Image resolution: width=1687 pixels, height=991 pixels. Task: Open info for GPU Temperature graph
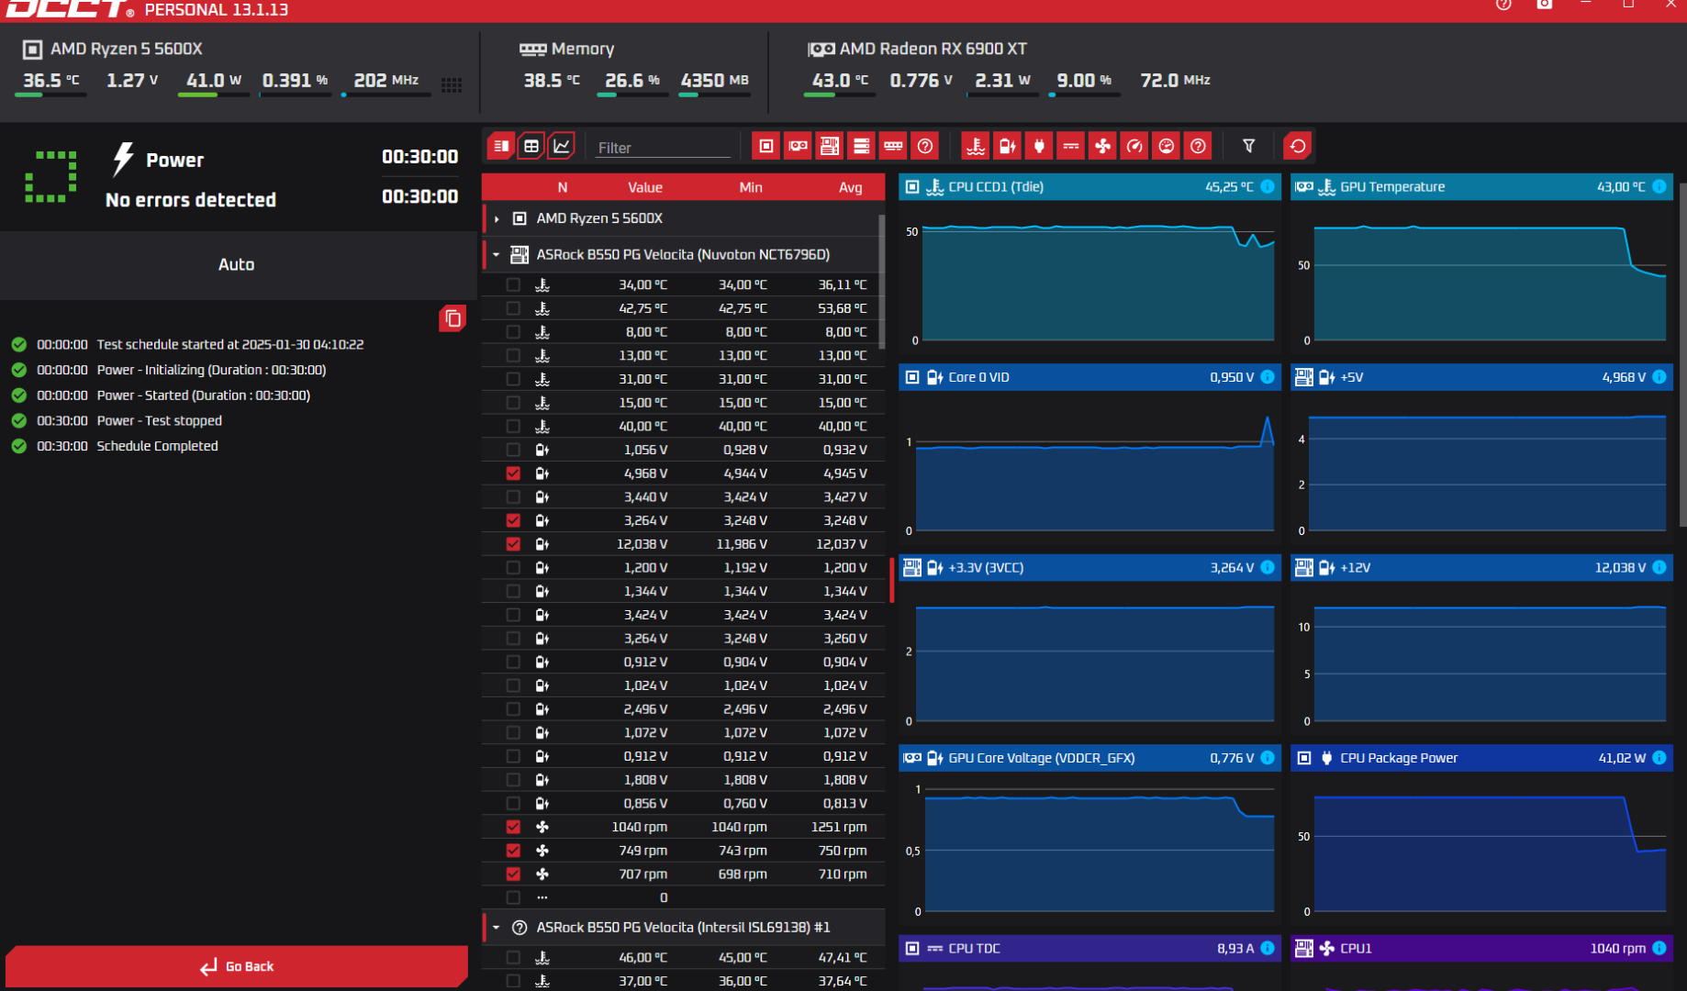[1659, 186]
